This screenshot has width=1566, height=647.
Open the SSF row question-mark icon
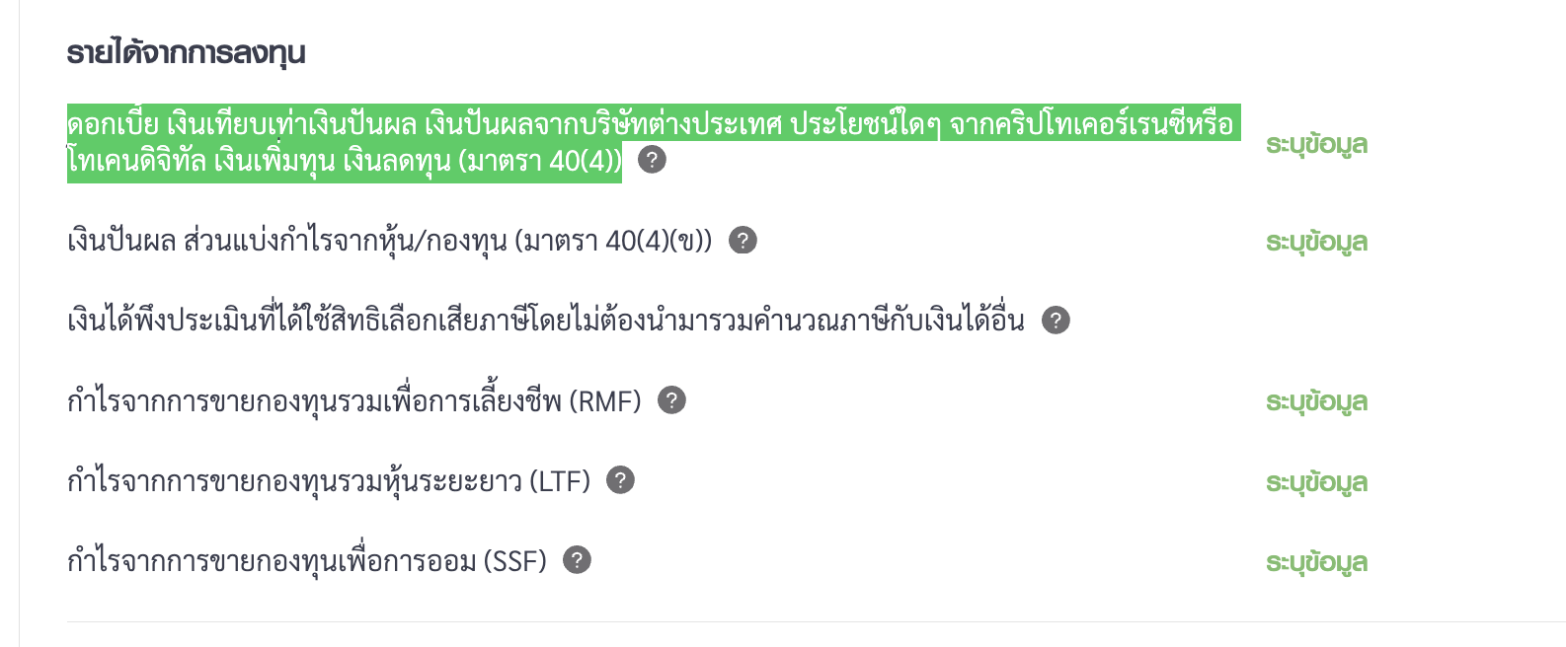pyautogui.click(x=577, y=560)
